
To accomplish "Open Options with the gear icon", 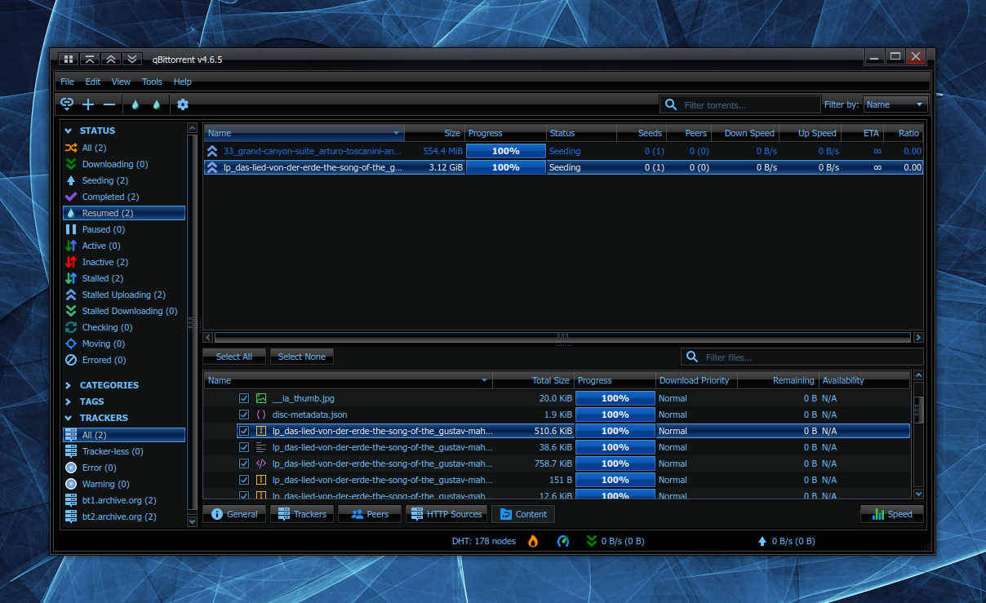I will coord(183,104).
